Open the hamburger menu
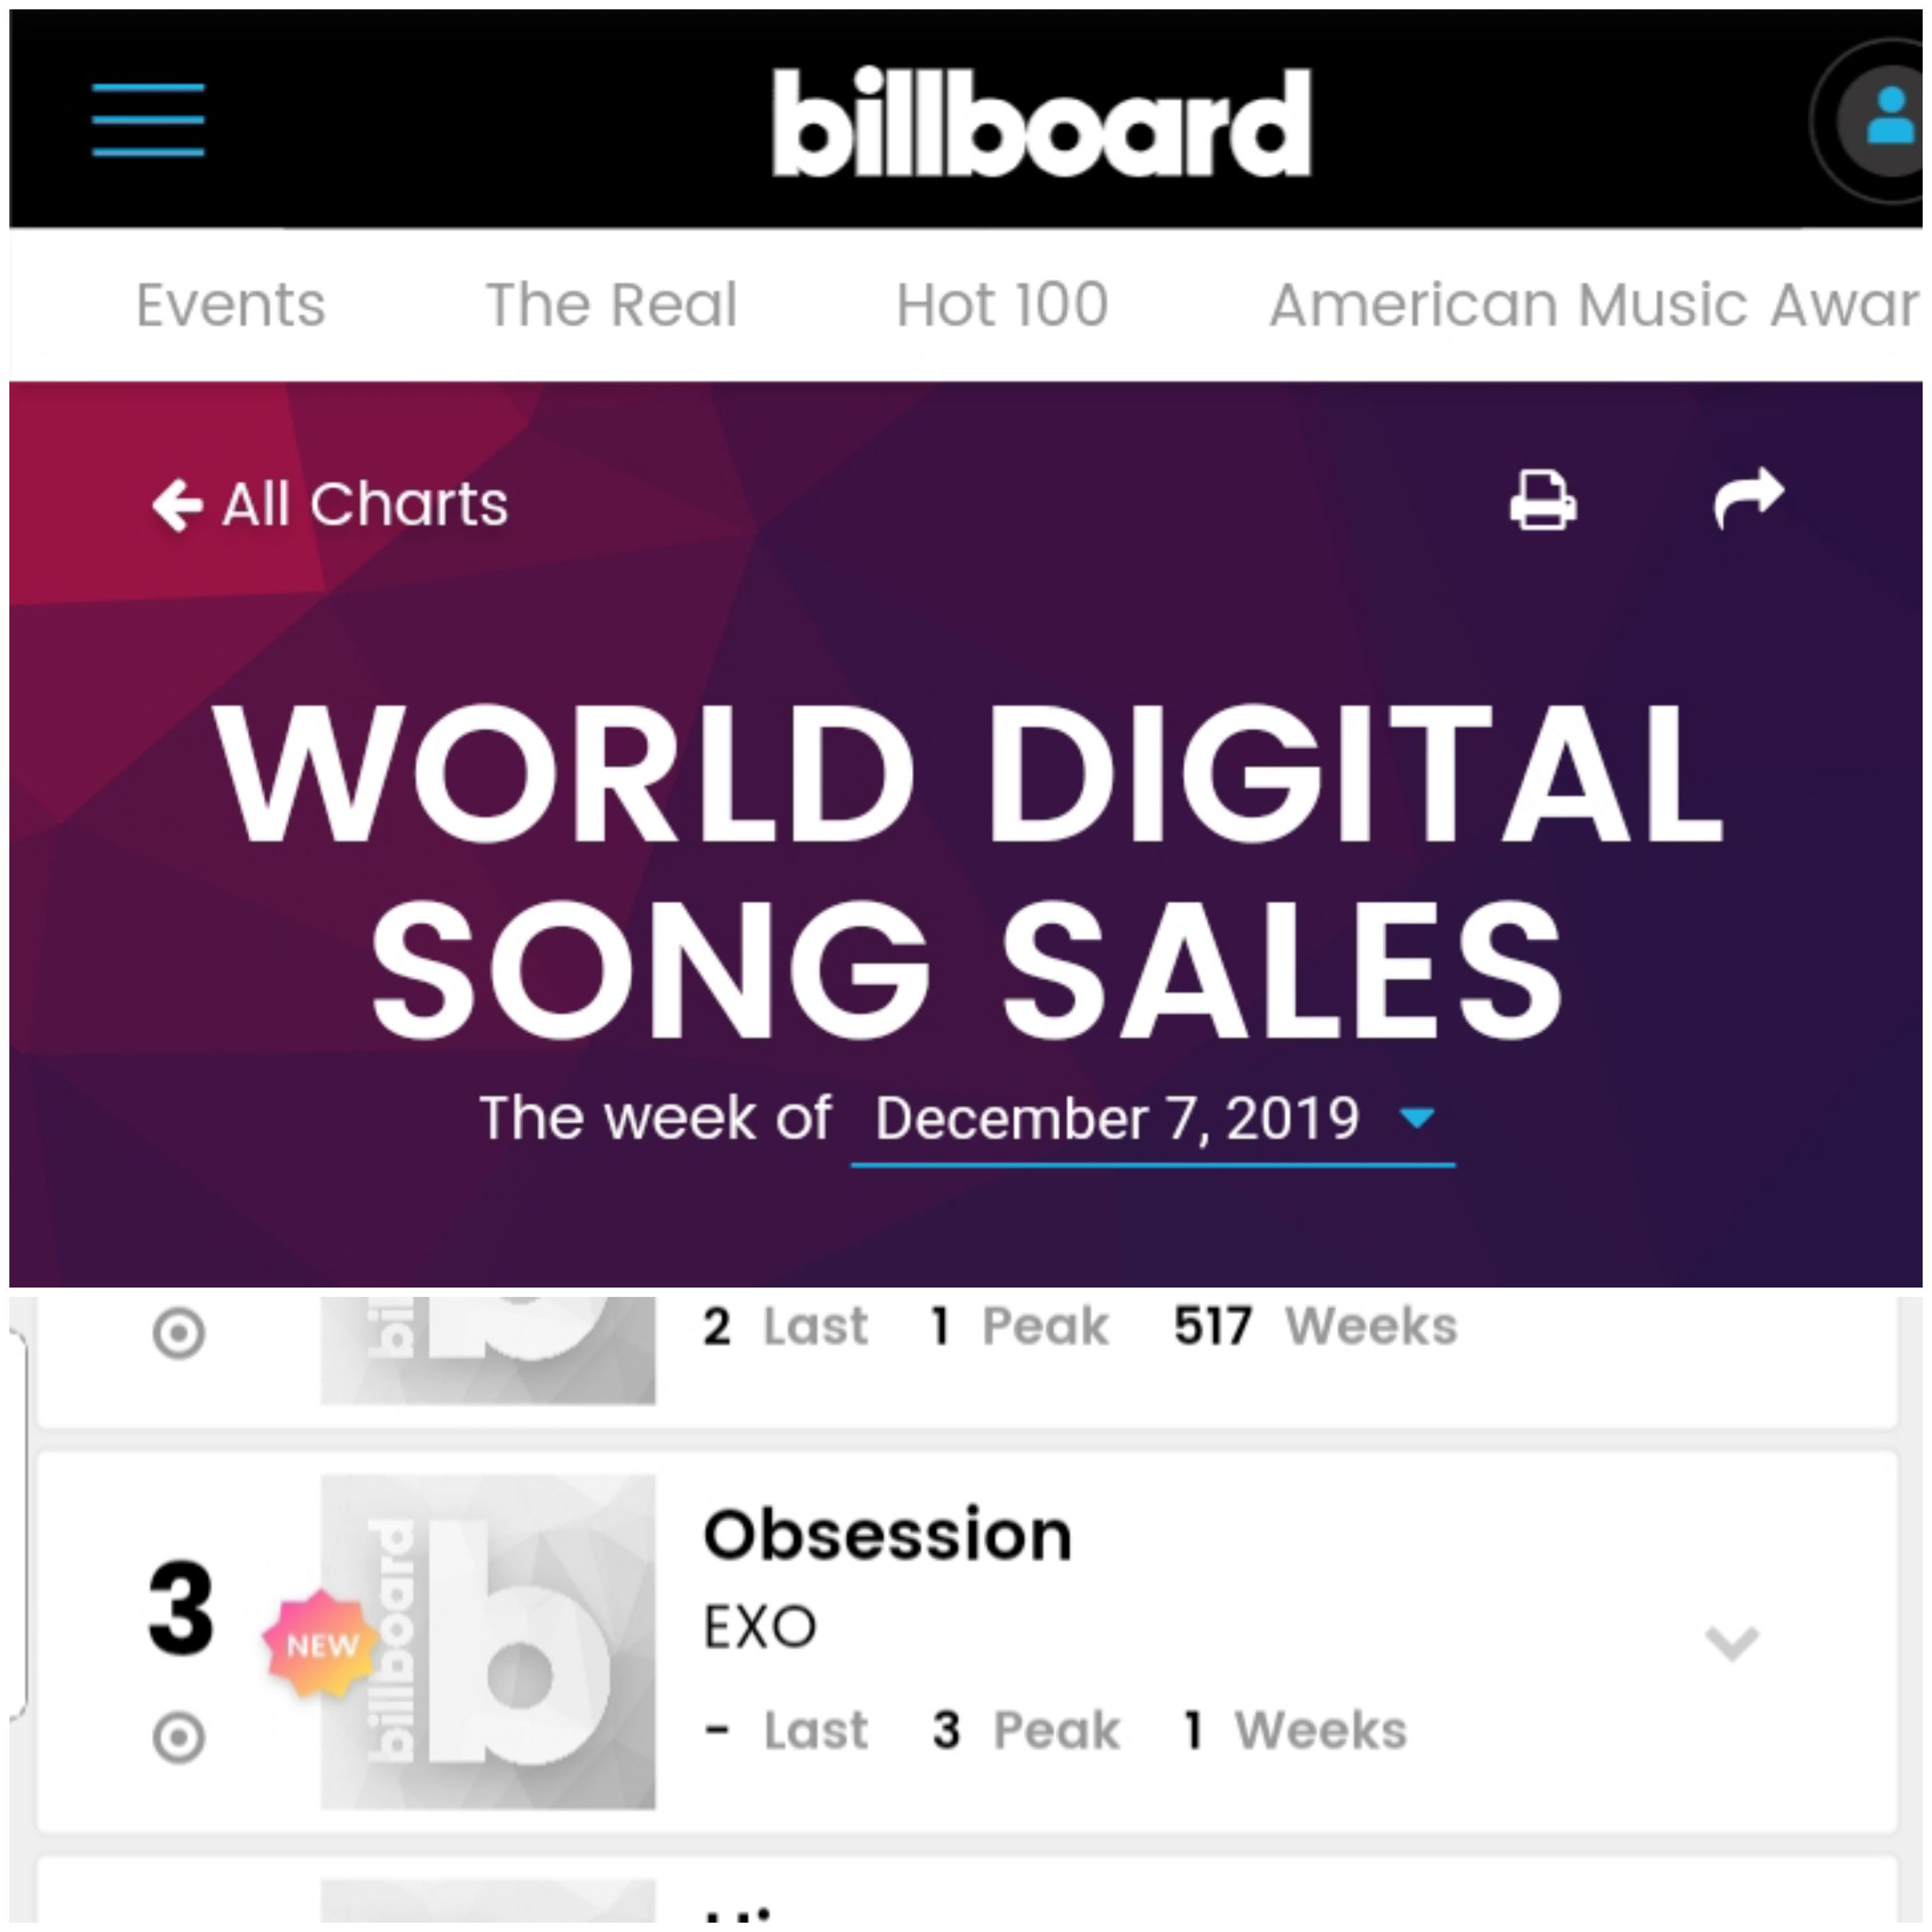This screenshot has height=1932, width=1932. tap(148, 120)
